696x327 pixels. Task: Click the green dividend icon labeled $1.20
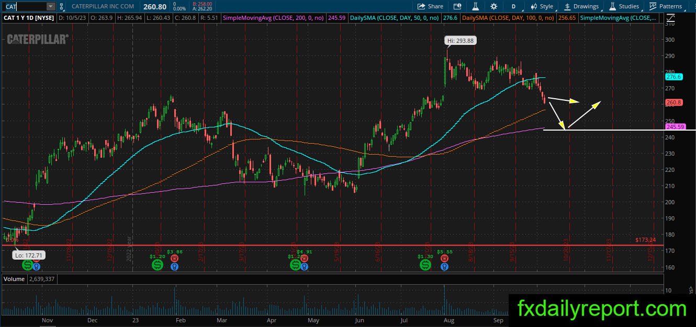click(x=158, y=265)
